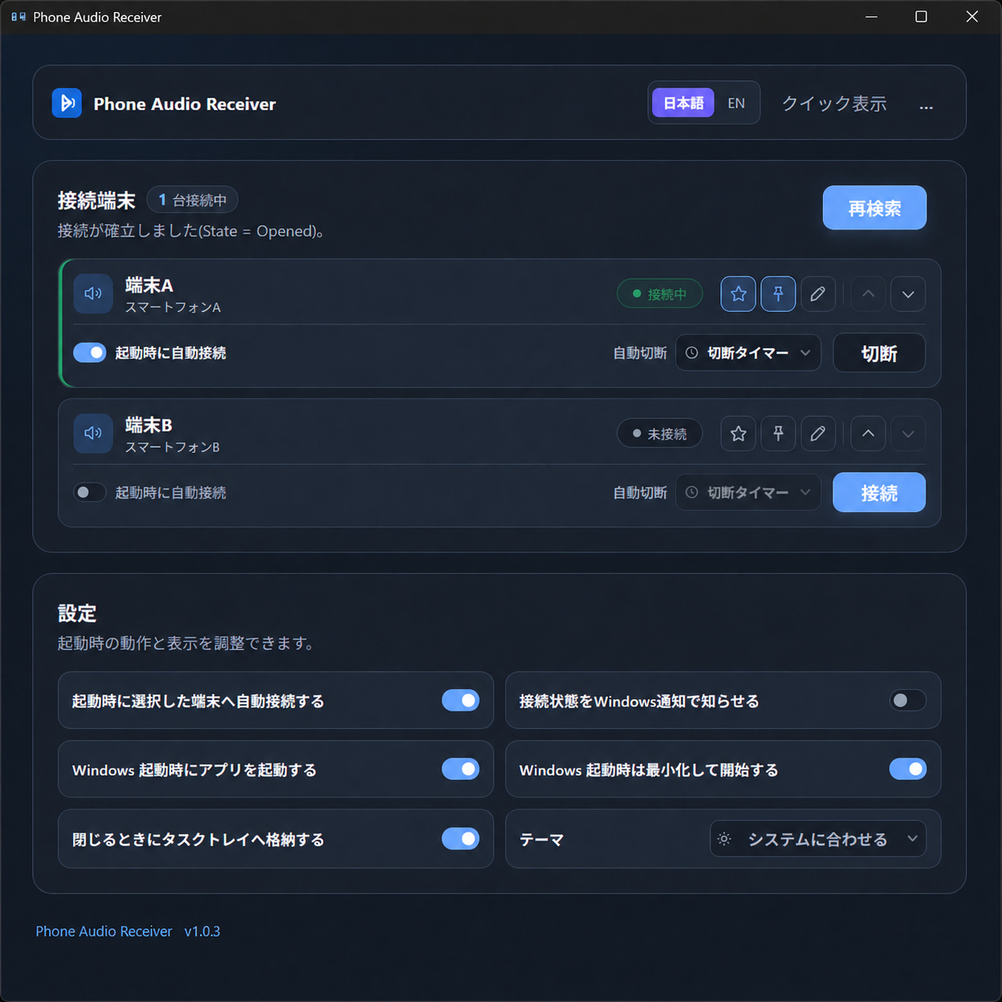Click 自動切断 label in 端末B row
The image size is (1002, 1002).
[640, 493]
